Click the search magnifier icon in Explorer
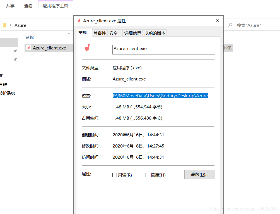 [x=230, y=25]
